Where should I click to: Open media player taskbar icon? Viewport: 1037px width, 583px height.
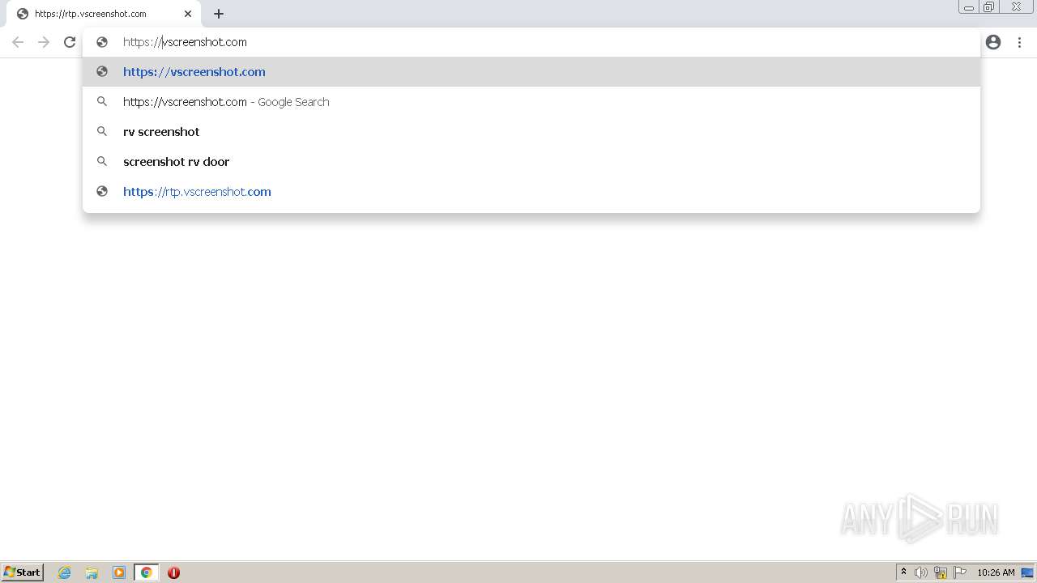119,572
